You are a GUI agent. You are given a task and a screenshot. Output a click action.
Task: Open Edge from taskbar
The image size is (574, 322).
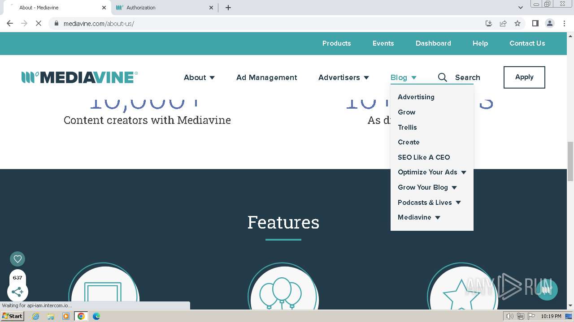(x=96, y=316)
